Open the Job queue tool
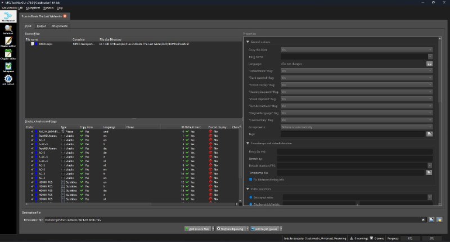 pyautogui.click(x=8, y=68)
